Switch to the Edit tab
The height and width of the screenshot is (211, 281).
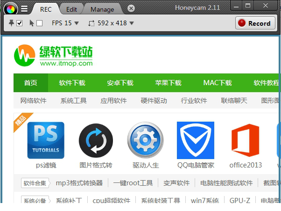pyautogui.click(x=71, y=9)
